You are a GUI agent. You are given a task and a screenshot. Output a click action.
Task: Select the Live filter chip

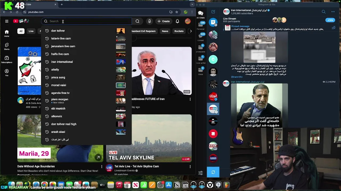31,31
